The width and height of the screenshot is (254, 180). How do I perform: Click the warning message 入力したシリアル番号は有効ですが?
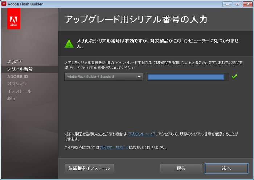pyautogui.click(x=158, y=43)
